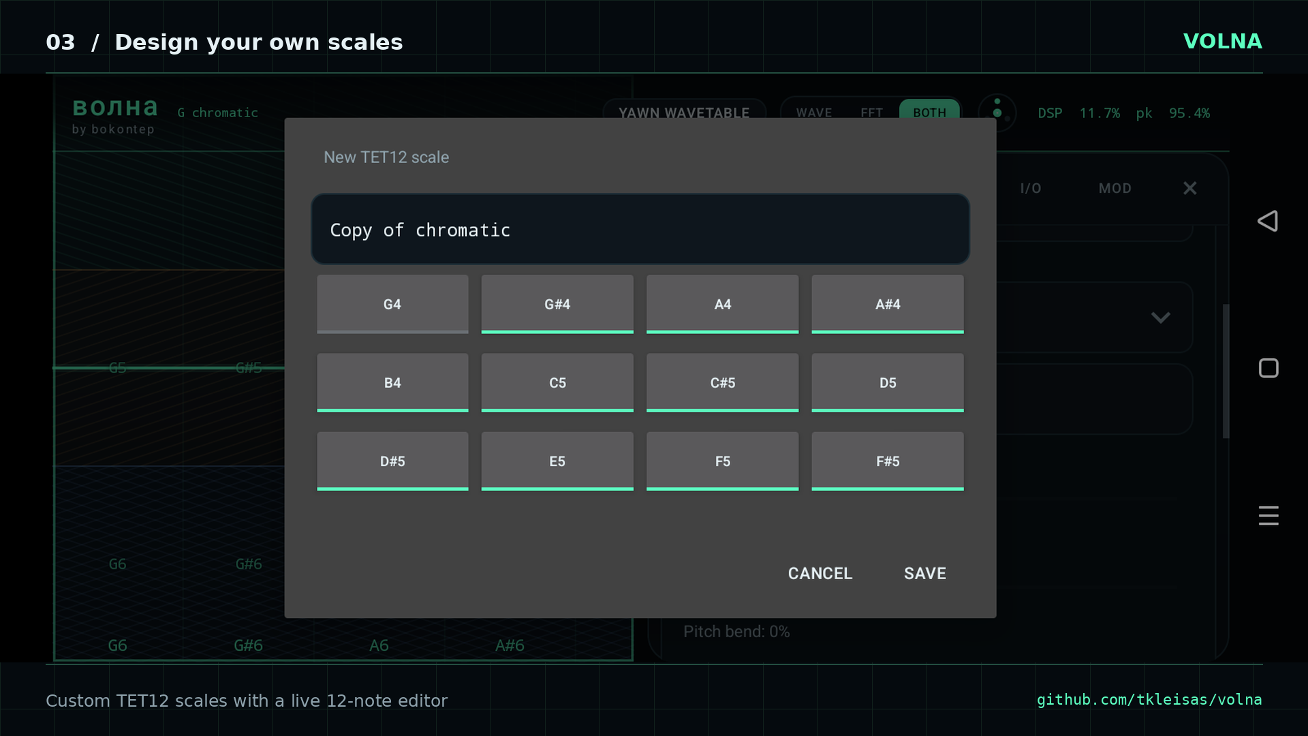Toggle the G#4 note off

tap(557, 304)
